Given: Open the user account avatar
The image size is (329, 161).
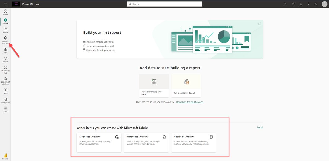Looking at the screenshot, I should 324,4.
